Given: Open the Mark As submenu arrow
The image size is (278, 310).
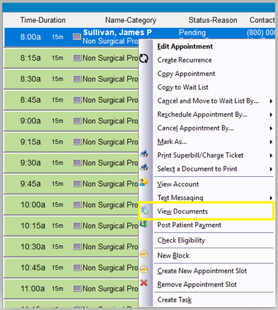Looking at the screenshot, I should tap(271, 142).
